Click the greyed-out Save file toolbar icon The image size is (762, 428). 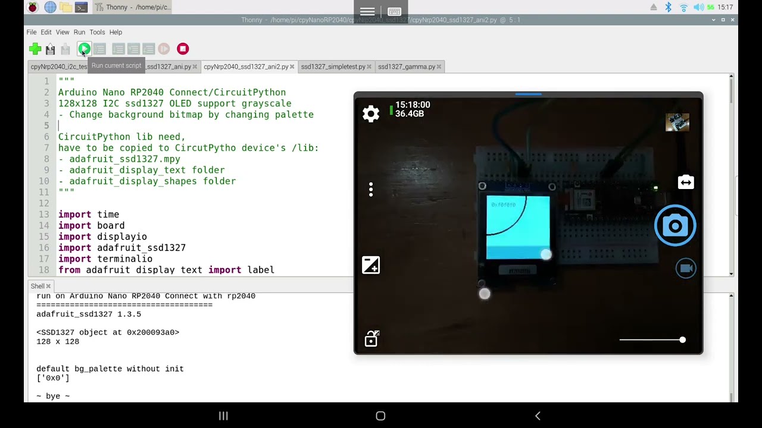click(x=65, y=49)
